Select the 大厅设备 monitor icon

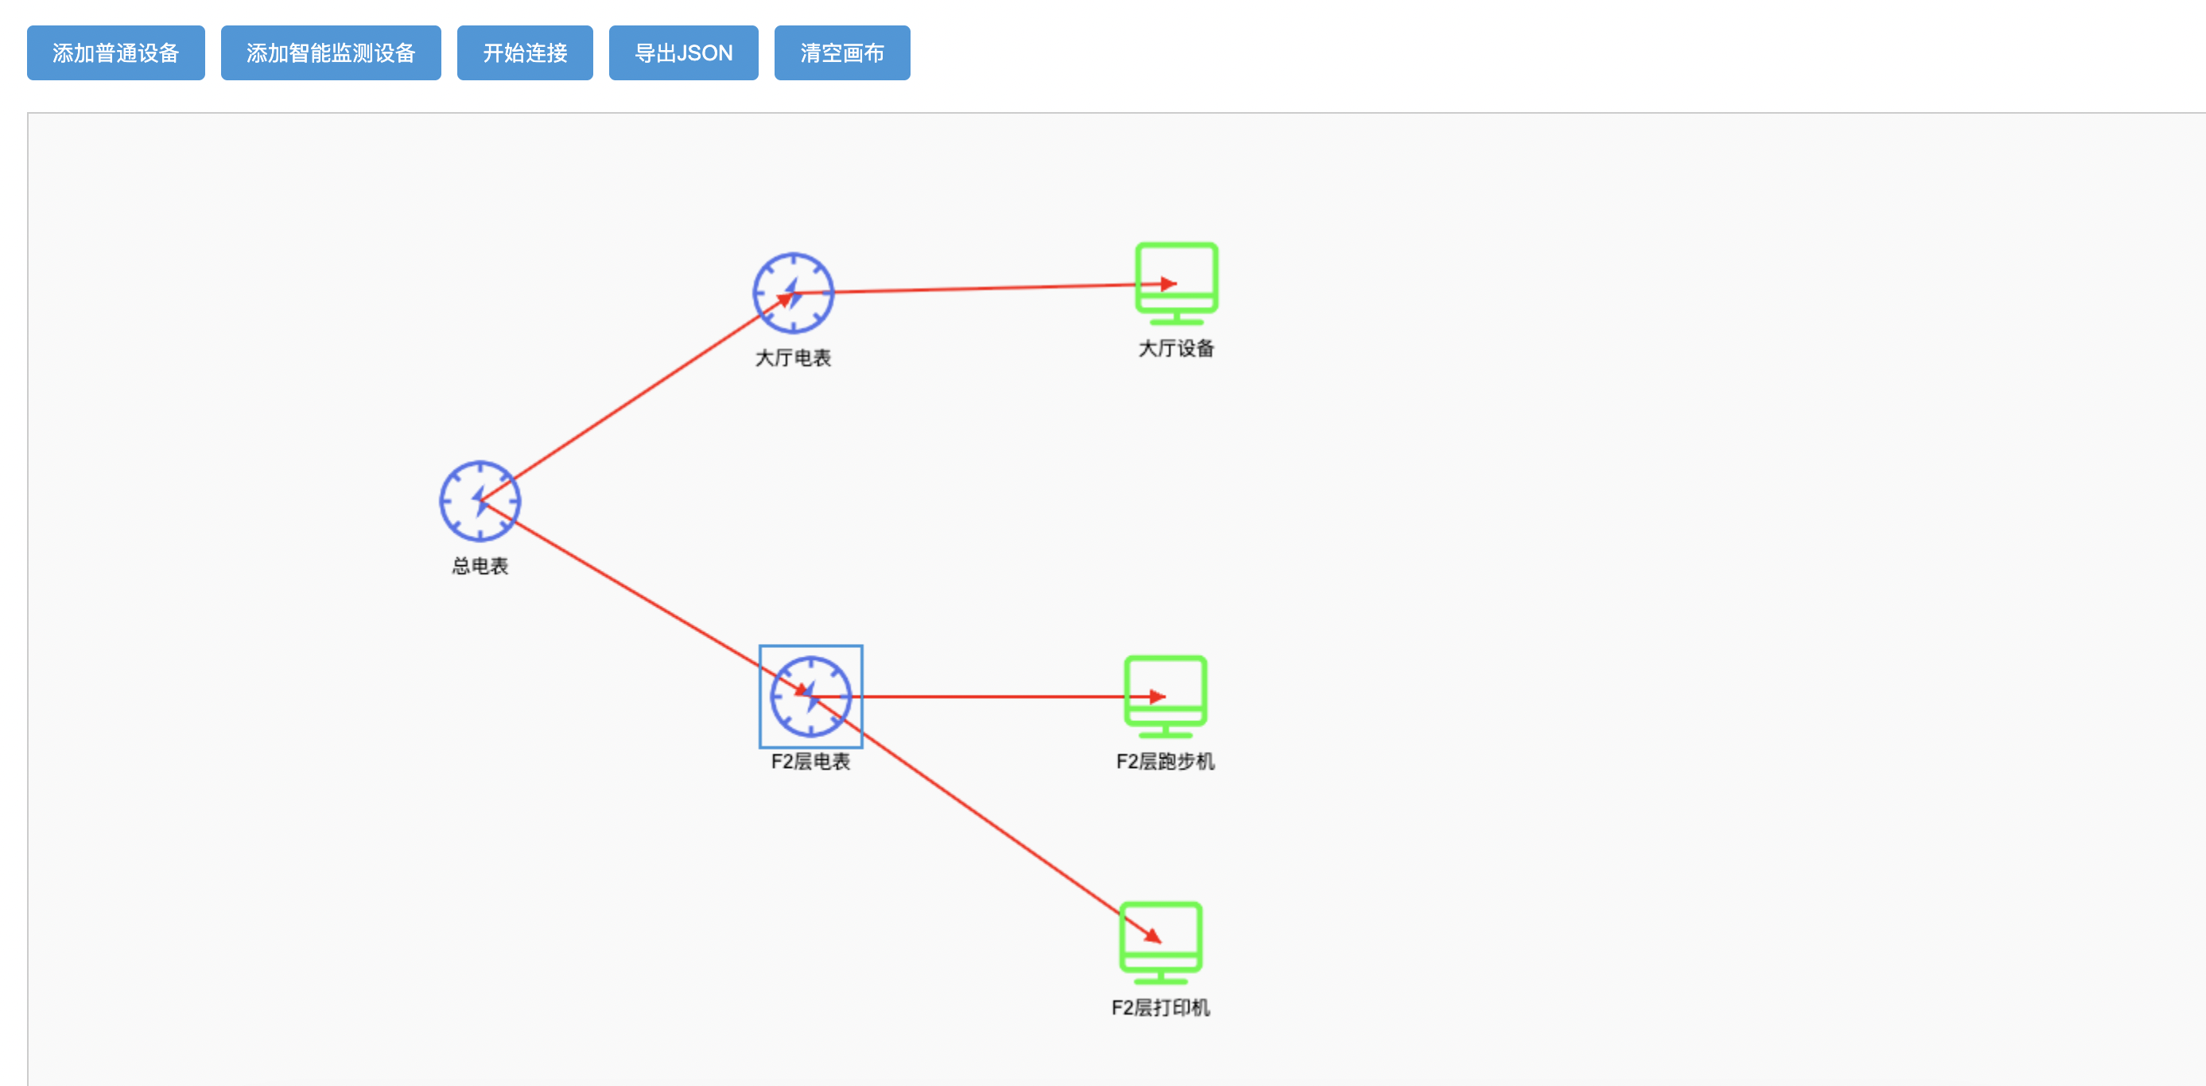click(x=1176, y=284)
